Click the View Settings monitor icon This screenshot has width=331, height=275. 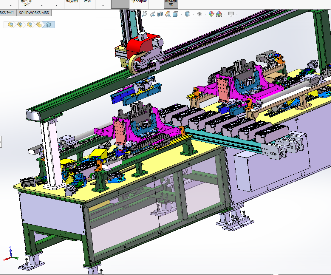[x=231, y=14]
